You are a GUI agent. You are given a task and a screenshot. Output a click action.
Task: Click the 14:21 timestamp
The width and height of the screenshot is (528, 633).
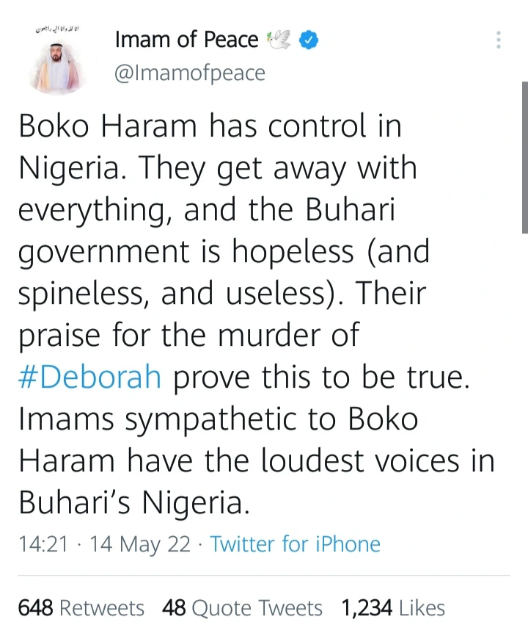43,544
